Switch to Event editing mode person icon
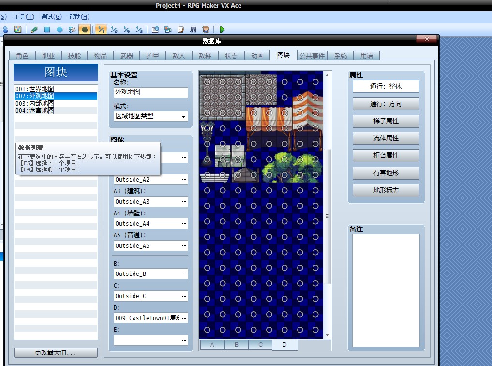 coord(5,30)
